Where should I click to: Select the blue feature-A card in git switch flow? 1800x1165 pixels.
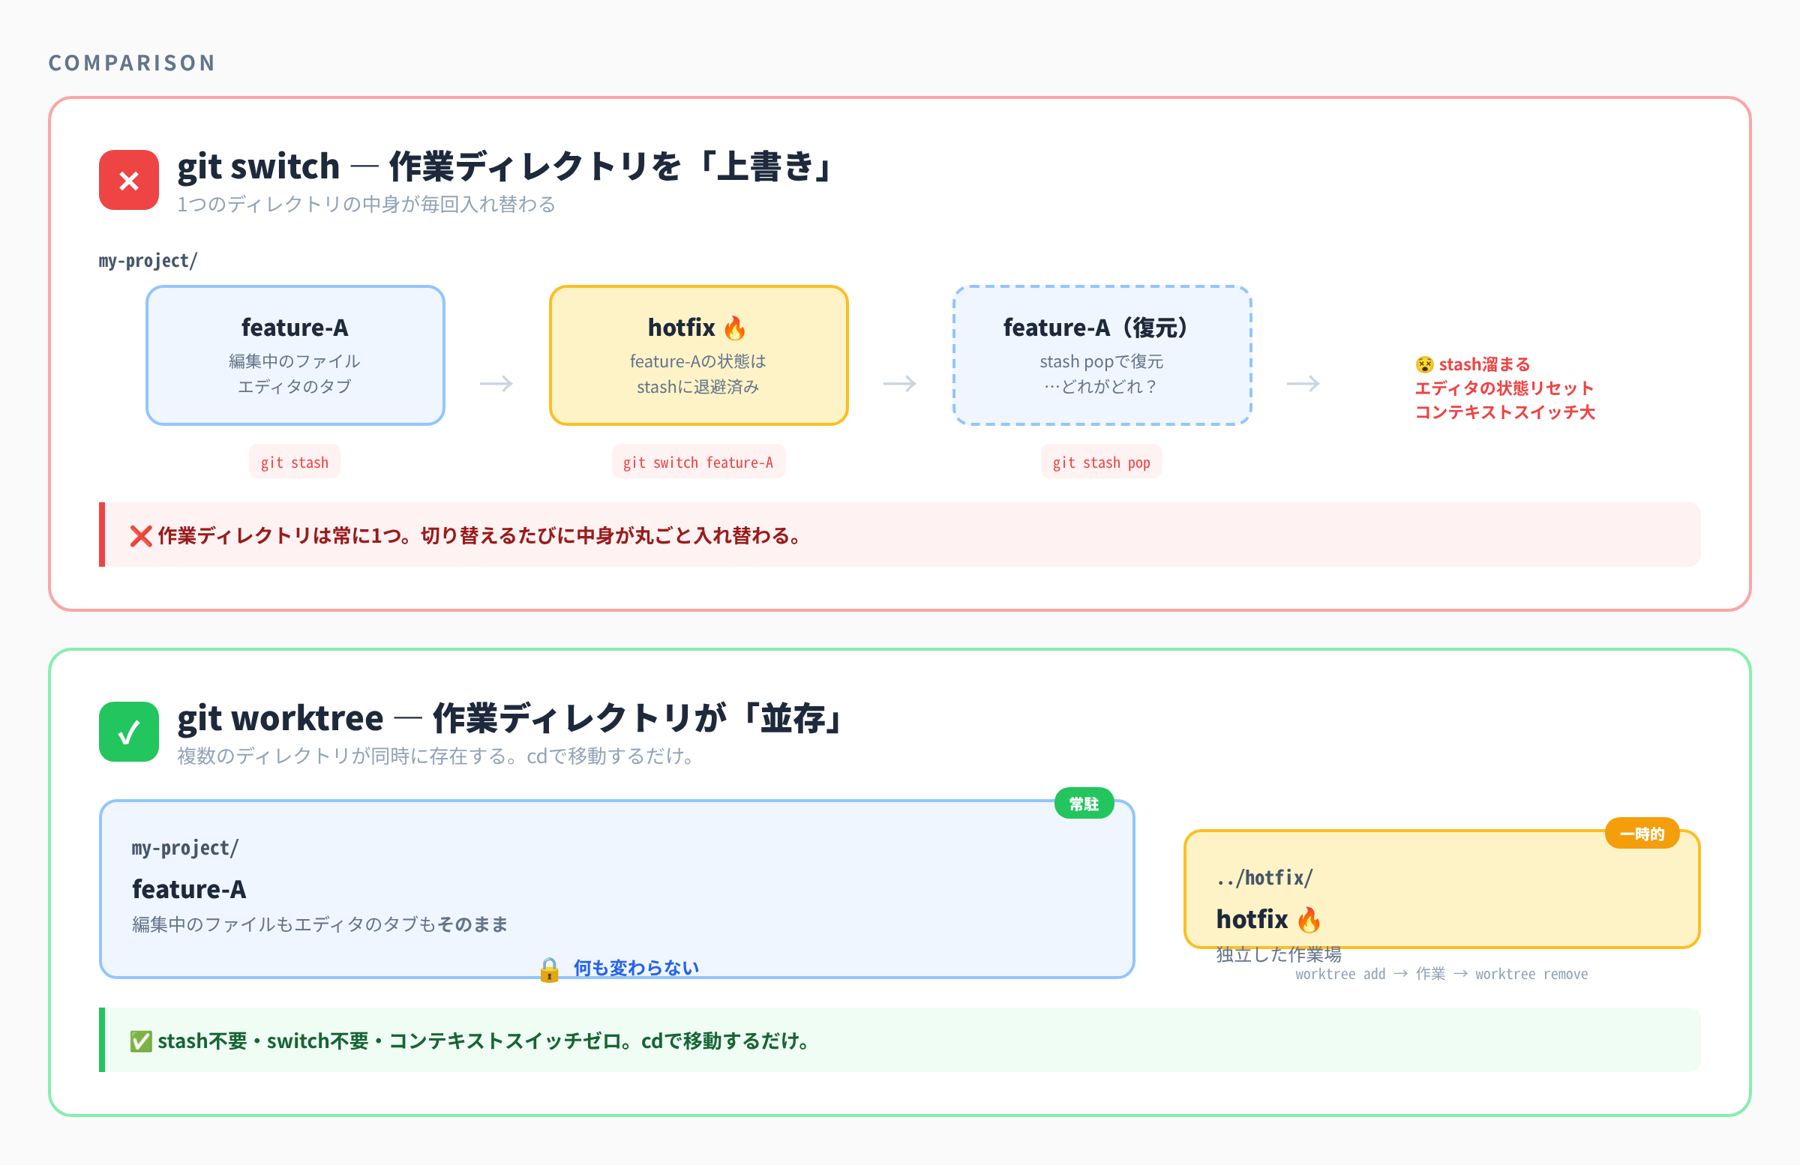coord(295,355)
